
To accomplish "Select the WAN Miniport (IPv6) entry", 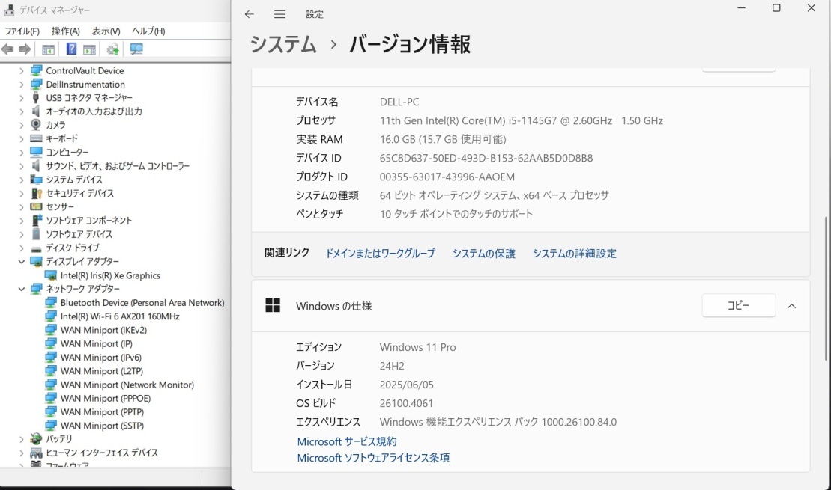I will 100,358.
